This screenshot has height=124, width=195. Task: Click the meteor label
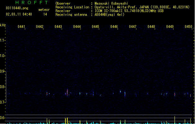(44, 10)
